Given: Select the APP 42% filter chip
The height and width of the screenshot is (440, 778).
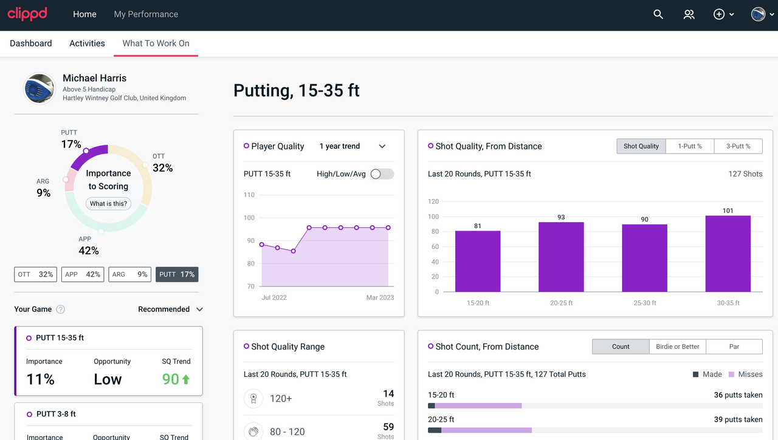Looking at the screenshot, I should click(x=83, y=274).
